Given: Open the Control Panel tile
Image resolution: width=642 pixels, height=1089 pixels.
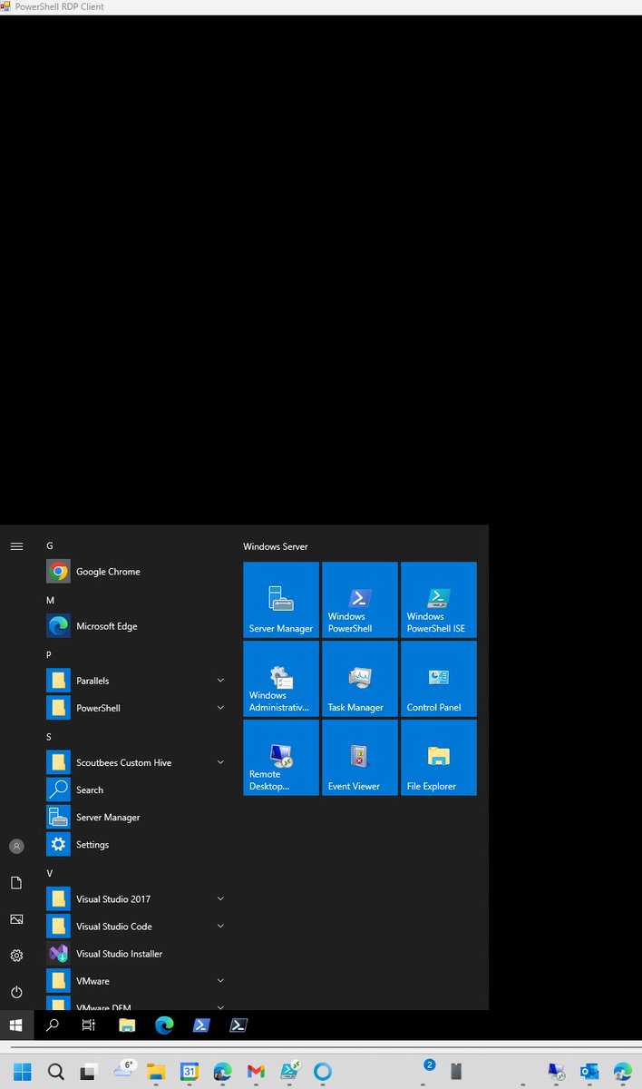Looking at the screenshot, I should [x=439, y=679].
